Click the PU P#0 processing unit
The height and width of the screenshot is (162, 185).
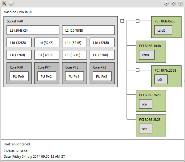tap(19, 77)
